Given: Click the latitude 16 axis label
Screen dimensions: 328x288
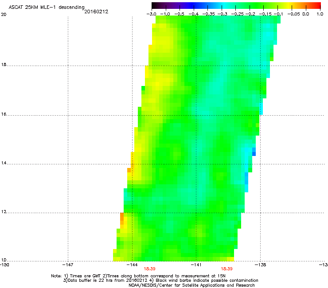Looking at the screenshot, I should click(x=4, y=114).
